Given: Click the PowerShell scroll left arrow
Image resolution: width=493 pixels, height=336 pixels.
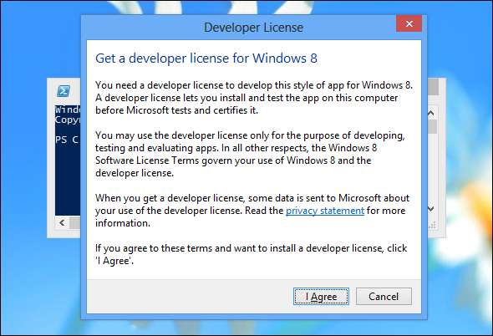Looking at the screenshot, I should click(62, 223).
